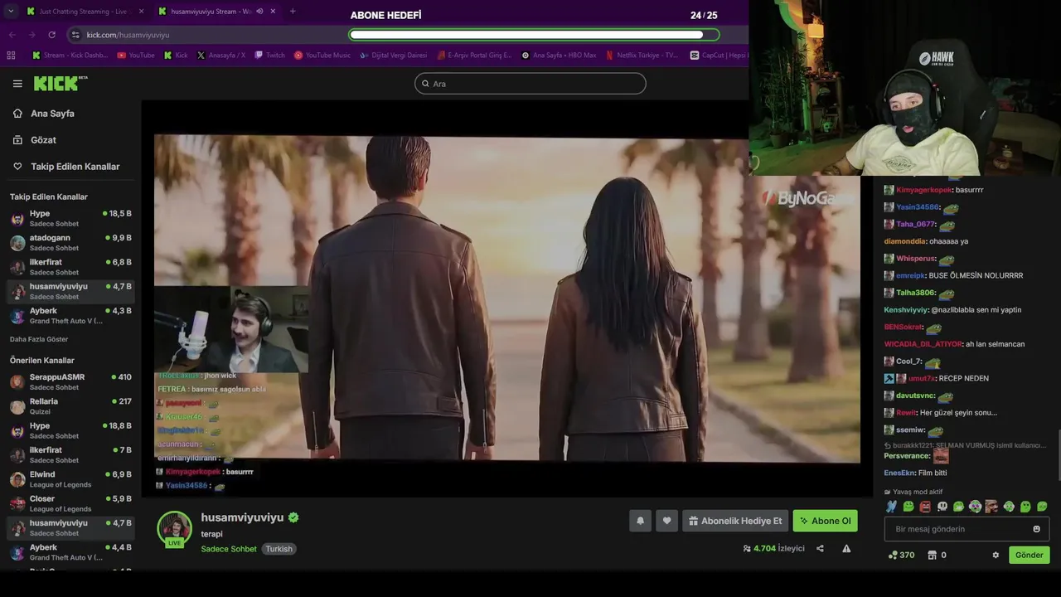Click the browser reload button

click(x=51, y=35)
